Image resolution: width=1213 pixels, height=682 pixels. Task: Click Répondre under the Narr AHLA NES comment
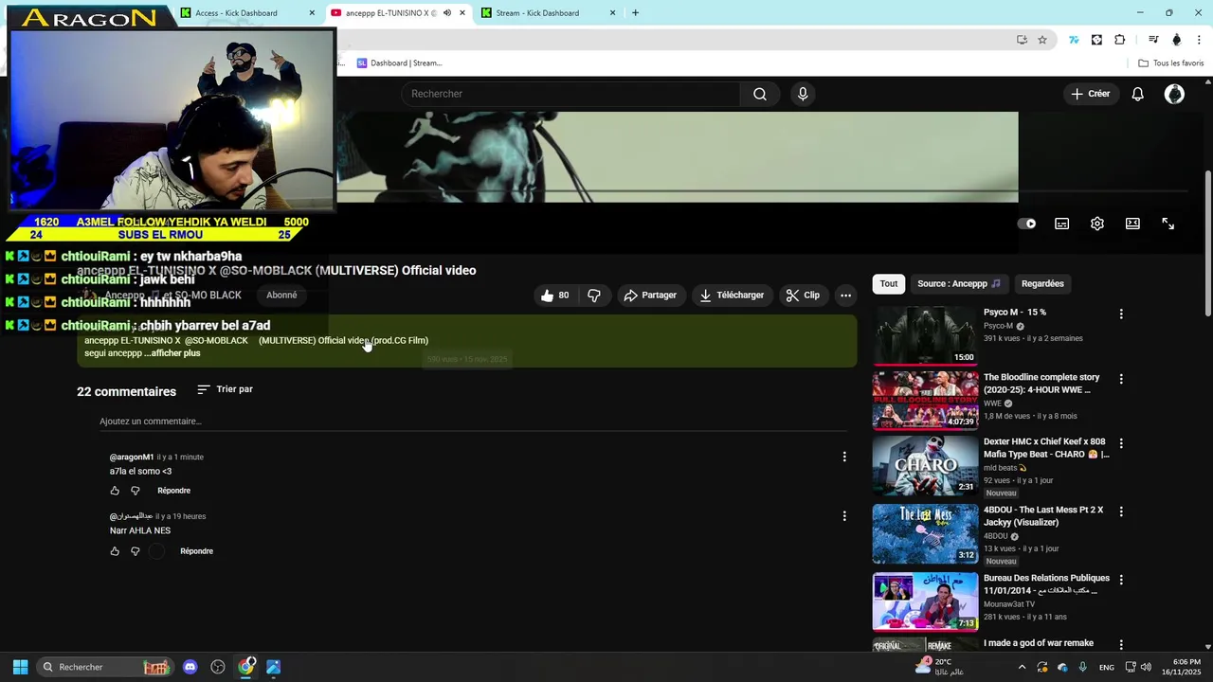(x=196, y=551)
